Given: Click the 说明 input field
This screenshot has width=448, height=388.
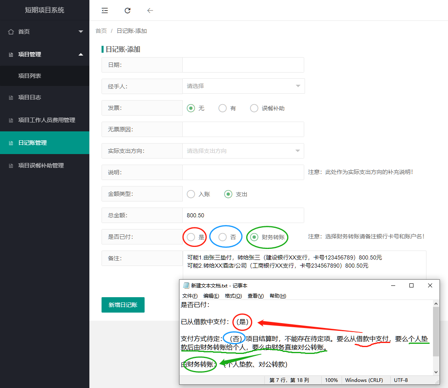Looking at the screenshot, I should (x=243, y=172).
